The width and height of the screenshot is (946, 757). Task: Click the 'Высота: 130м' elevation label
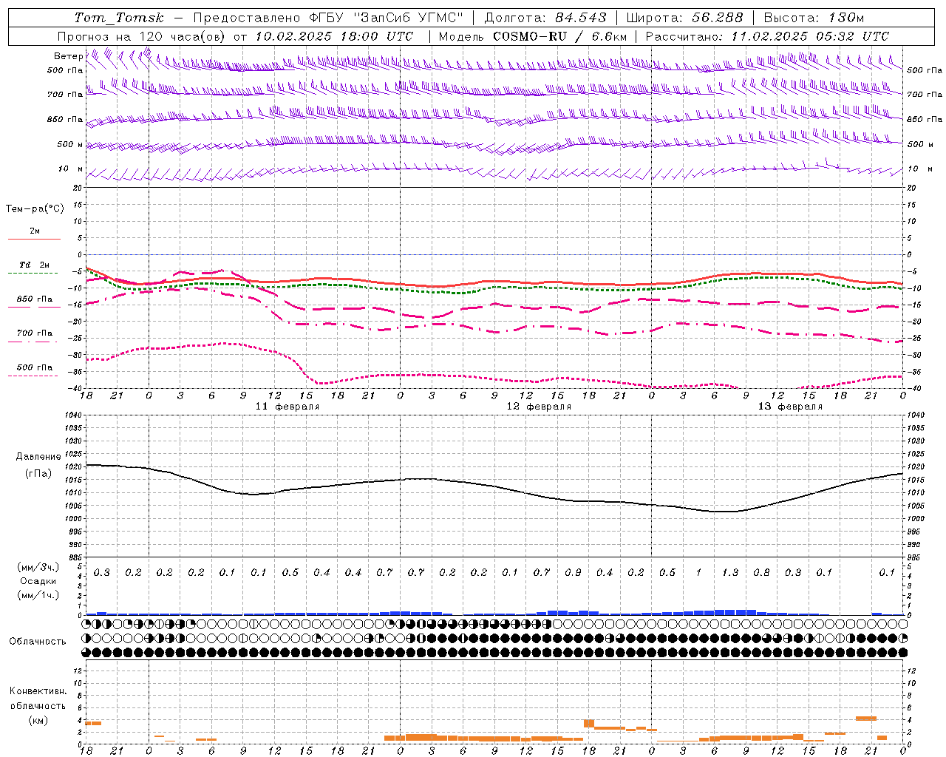coord(814,18)
